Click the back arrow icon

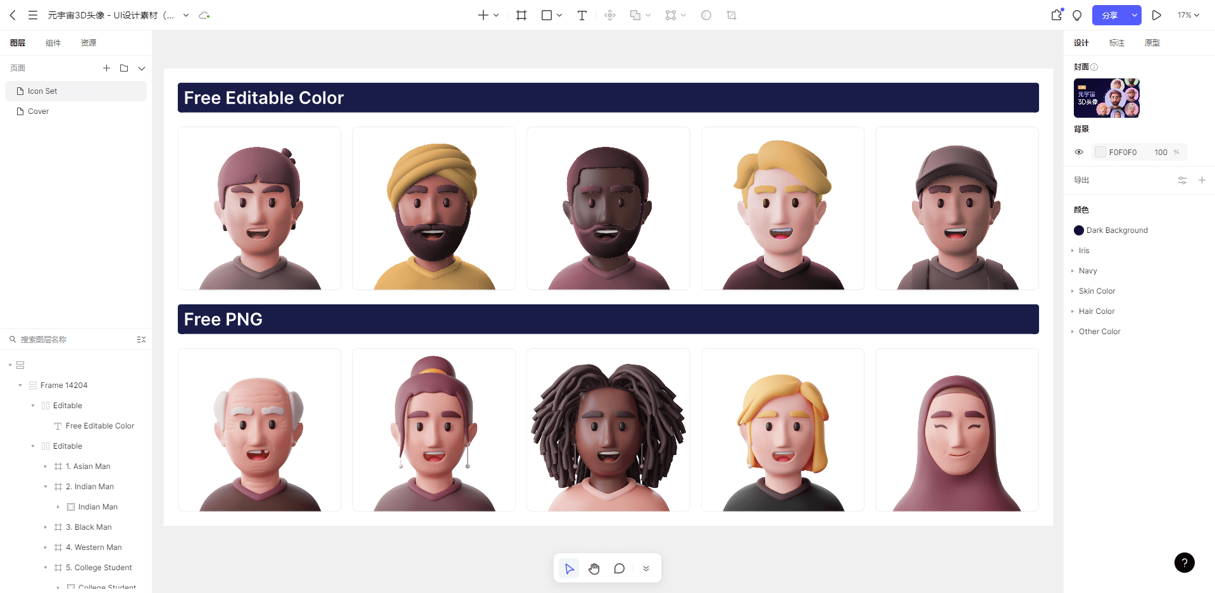click(13, 15)
